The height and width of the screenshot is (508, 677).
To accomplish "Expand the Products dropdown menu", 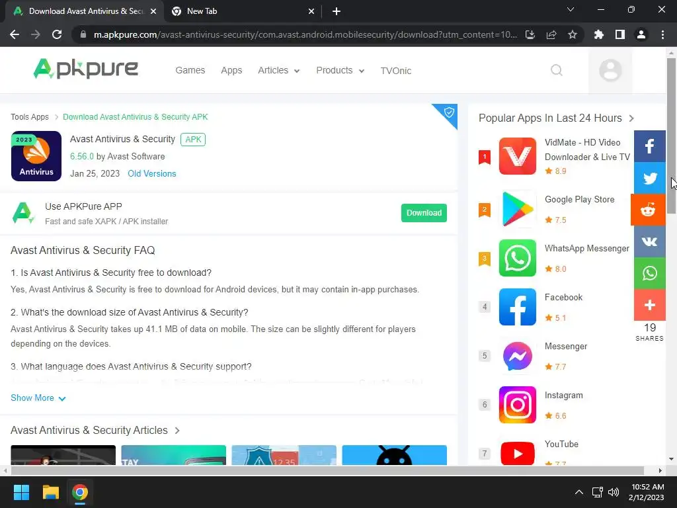I will (340, 70).
